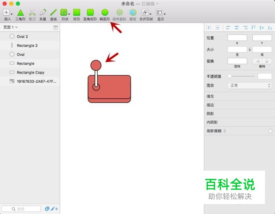Click the position Y input field
Viewport: 275px width, 214px height.
262,38
